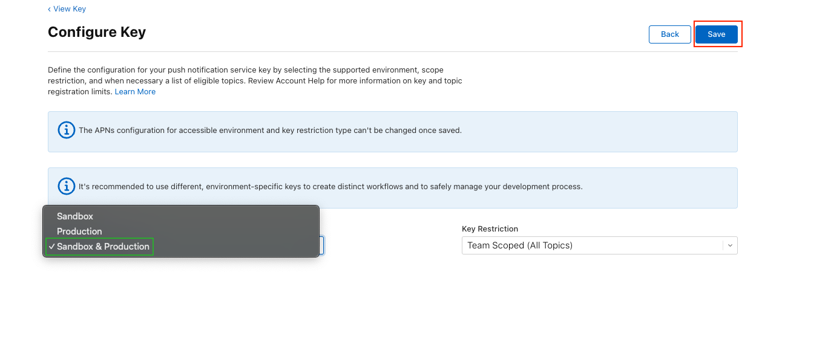The width and height of the screenshot is (831, 353).
Task: Choose the Production environment option
Action: click(79, 232)
